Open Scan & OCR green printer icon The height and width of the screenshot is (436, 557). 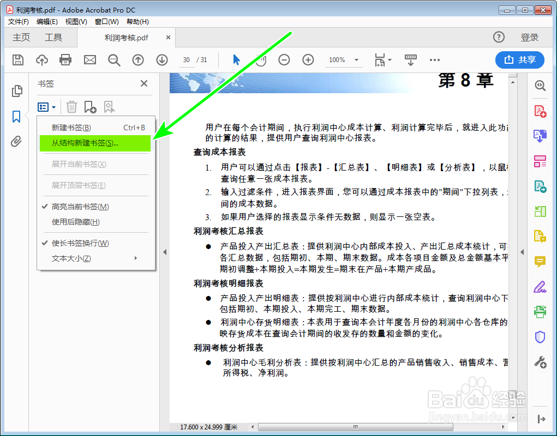tap(540, 312)
